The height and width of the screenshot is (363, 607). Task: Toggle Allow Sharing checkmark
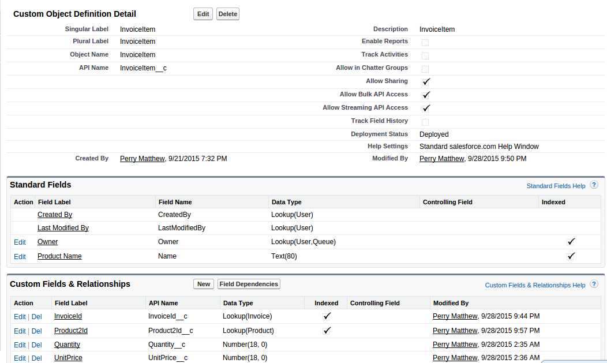(426, 81)
